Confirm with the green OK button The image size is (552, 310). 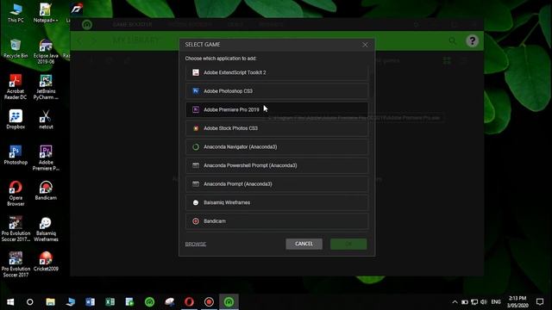348,244
